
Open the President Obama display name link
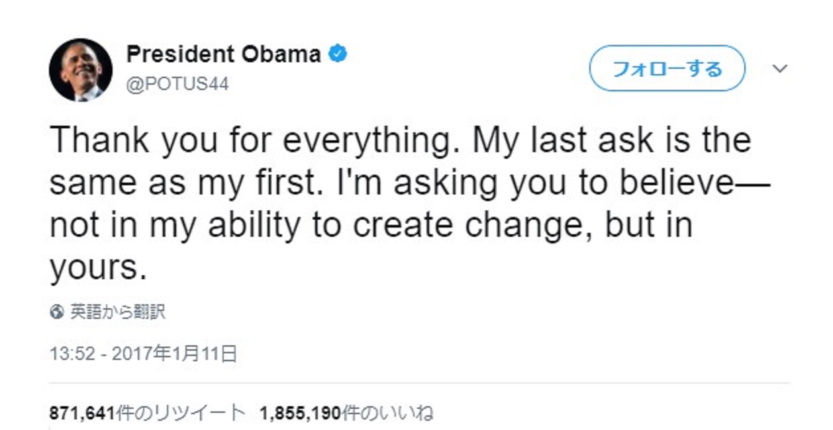point(223,54)
